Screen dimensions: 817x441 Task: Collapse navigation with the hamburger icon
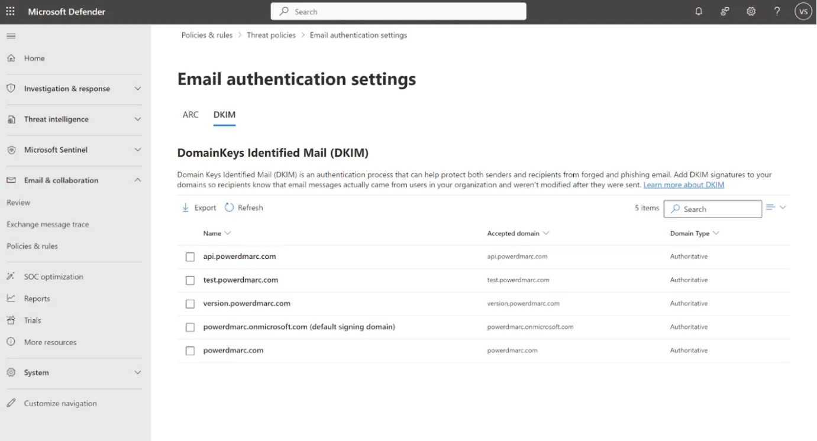(11, 36)
